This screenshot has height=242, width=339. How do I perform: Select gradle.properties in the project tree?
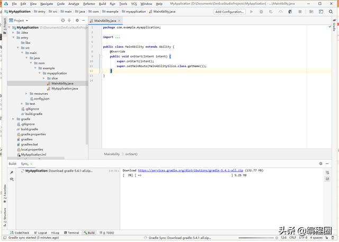33,135
